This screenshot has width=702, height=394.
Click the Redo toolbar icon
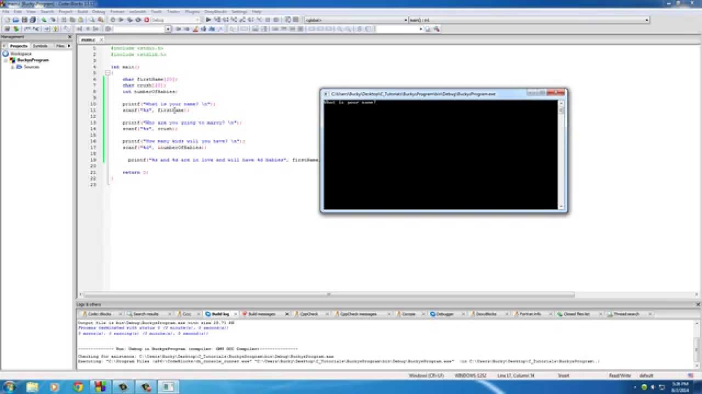(x=53, y=20)
